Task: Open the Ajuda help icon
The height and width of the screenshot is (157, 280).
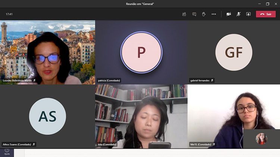Action: click(x=7, y=152)
